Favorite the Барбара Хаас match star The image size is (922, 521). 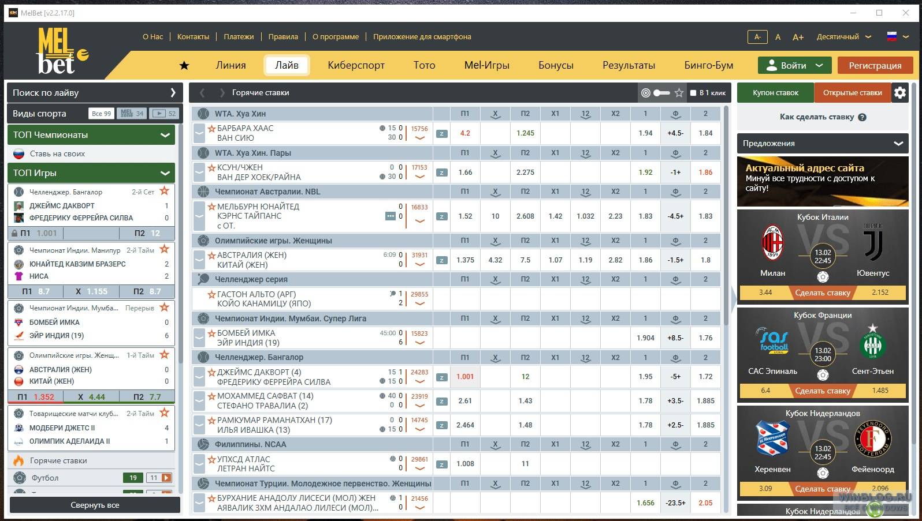pos(211,128)
